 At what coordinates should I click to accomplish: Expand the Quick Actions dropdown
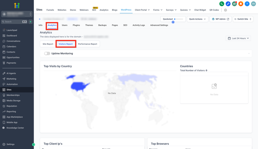click(197, 19)
